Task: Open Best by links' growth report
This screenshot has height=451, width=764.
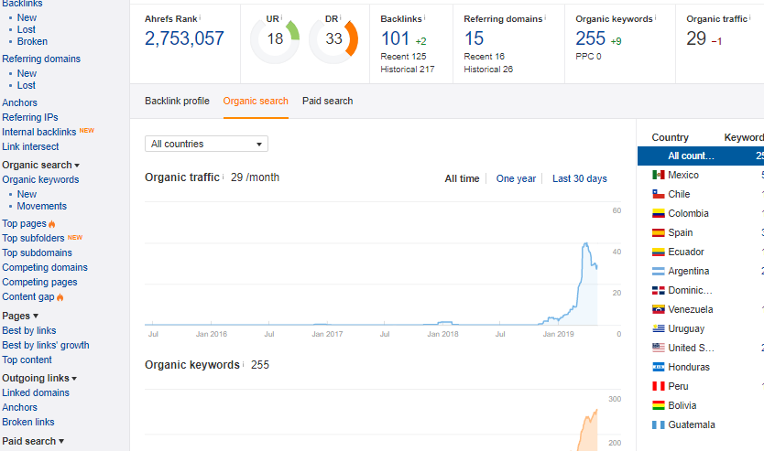Action: [x=45, y=345]
